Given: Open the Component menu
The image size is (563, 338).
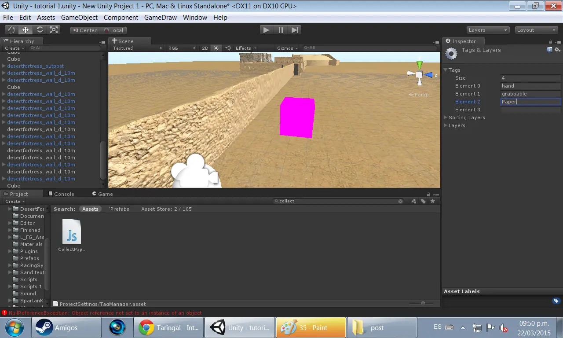Looking at the screenshot, I should pyautogui.click(x=121, y=18).
